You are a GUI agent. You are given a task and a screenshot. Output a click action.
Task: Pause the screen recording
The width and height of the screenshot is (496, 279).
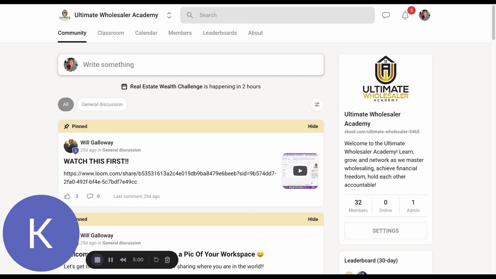tap(110, 260)
